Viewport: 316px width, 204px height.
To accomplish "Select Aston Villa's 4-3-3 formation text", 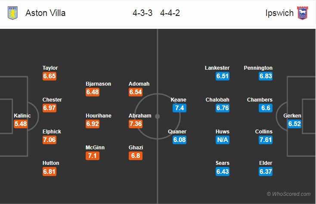I will click(143, 13).
